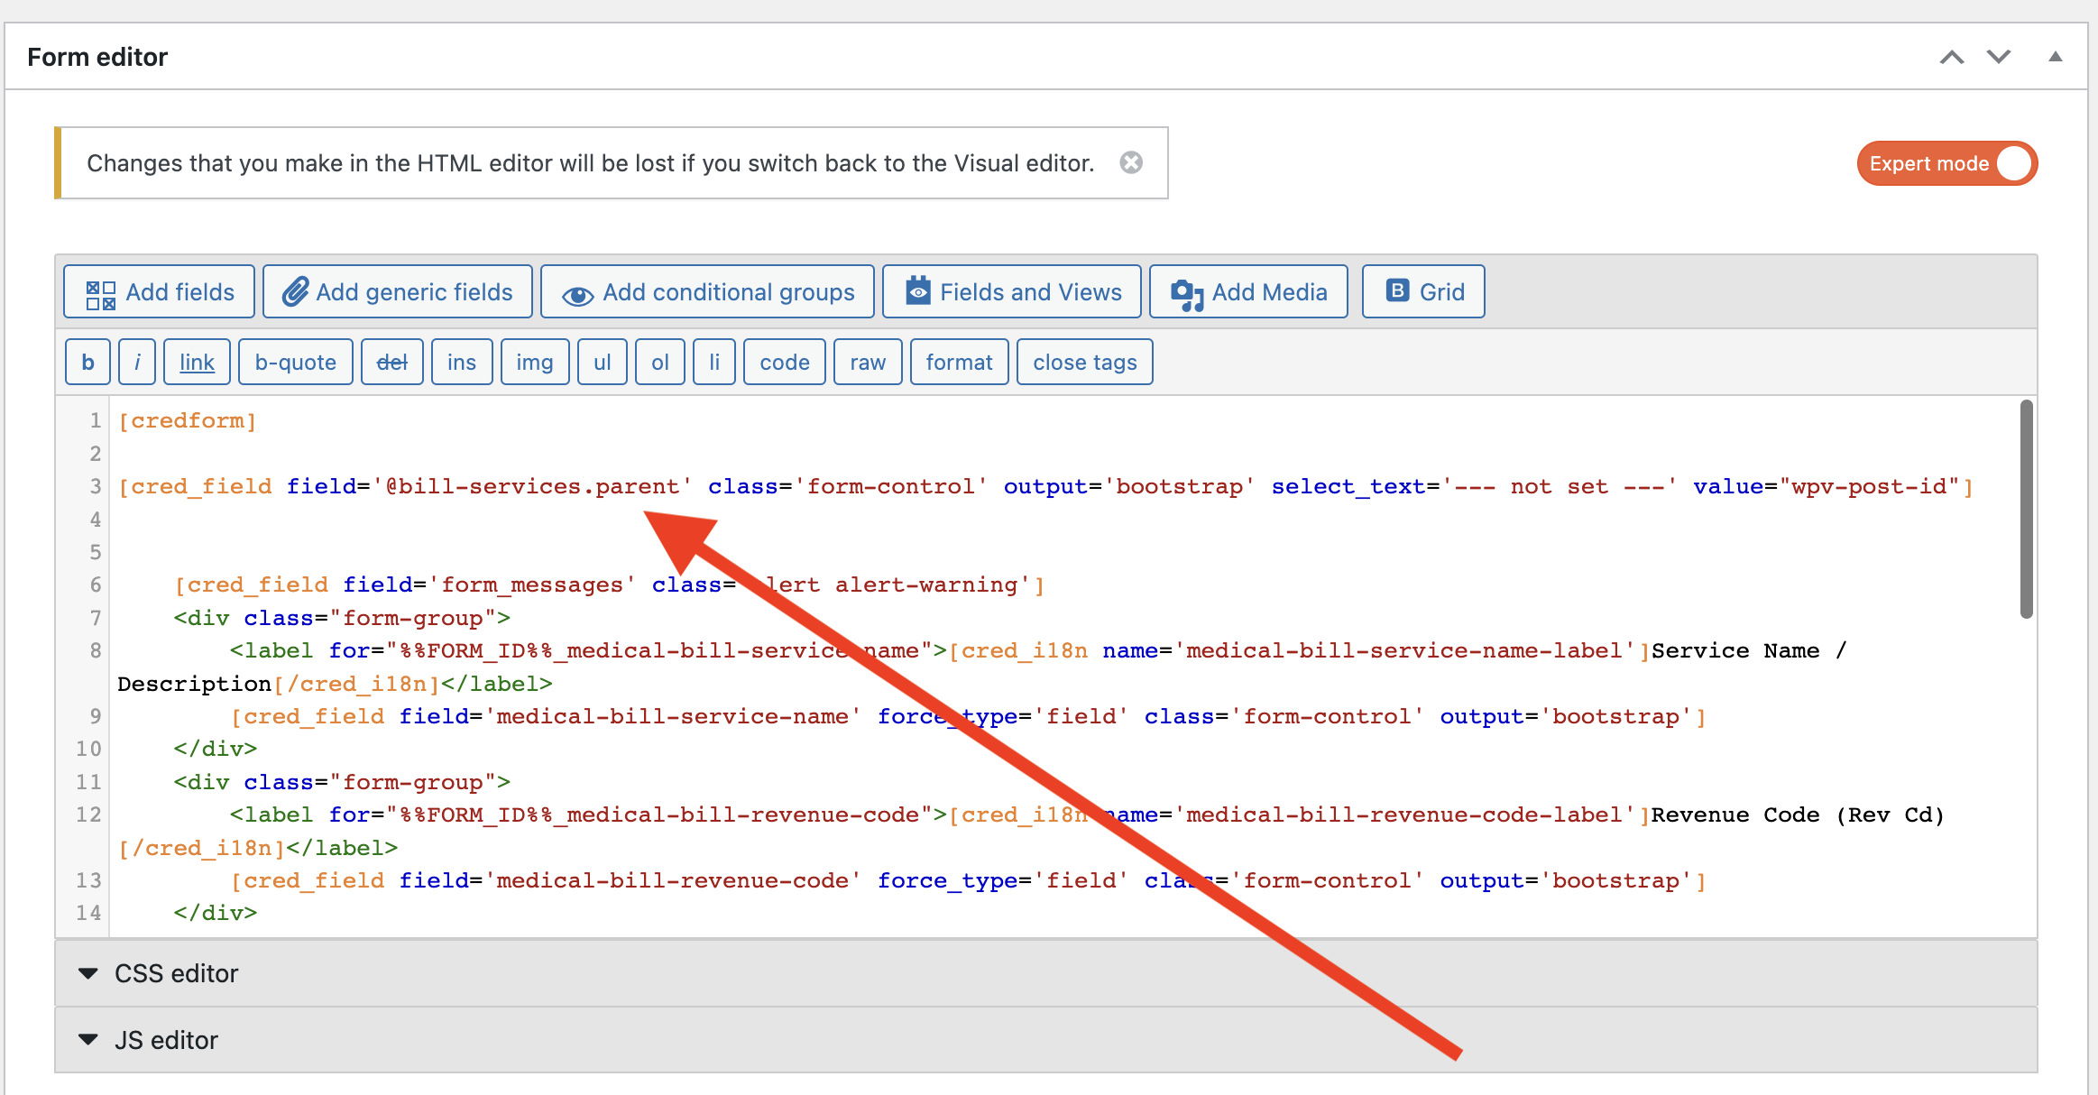
Task: Expand the CSS editor section
Action: pos(1046,973)
